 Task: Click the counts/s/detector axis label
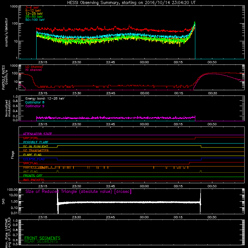6,32
